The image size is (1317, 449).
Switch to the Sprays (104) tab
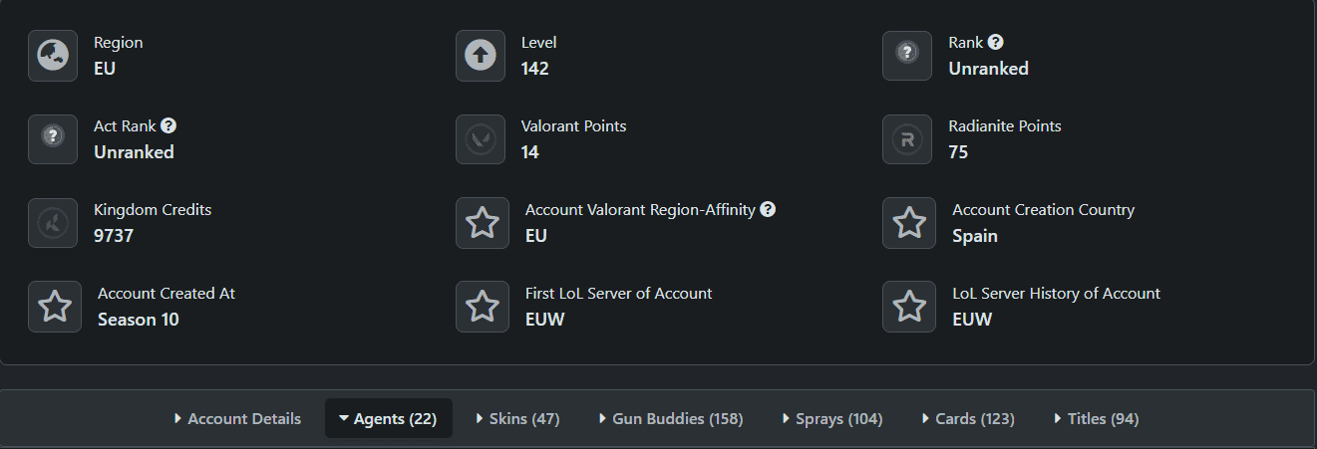pyautogui.click(x=831, y=419)
